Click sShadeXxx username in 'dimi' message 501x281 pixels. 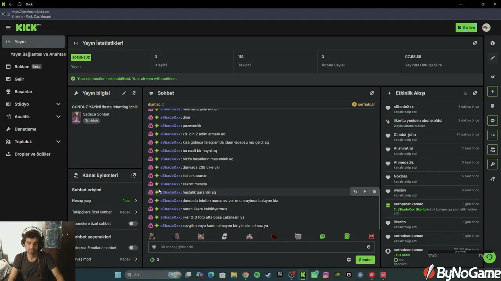click(x=170, y=117)
